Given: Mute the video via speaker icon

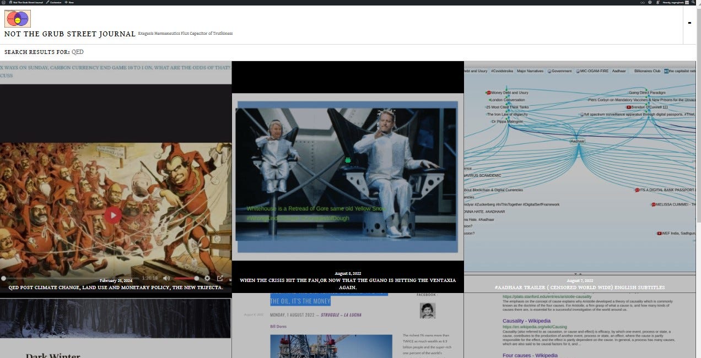Looking at the screenshot, I should click(166, 278).
